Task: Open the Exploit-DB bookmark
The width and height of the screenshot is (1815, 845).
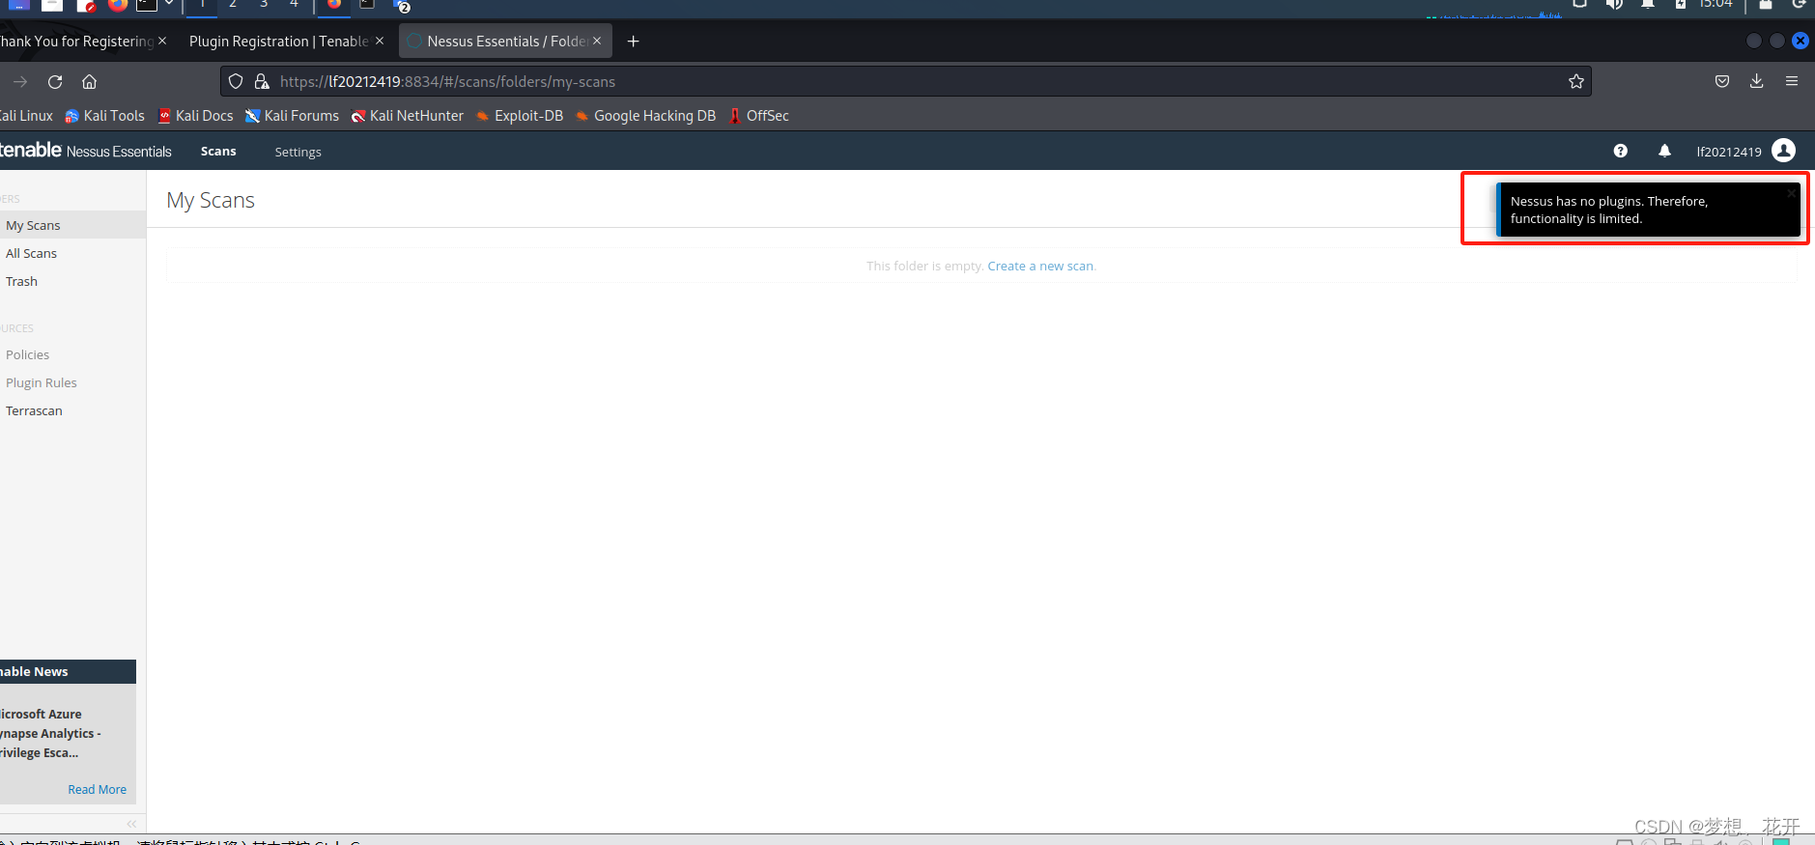Action: [520, 116]
